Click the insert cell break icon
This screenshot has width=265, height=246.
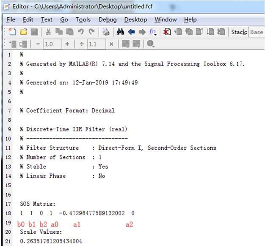[14, 44]
